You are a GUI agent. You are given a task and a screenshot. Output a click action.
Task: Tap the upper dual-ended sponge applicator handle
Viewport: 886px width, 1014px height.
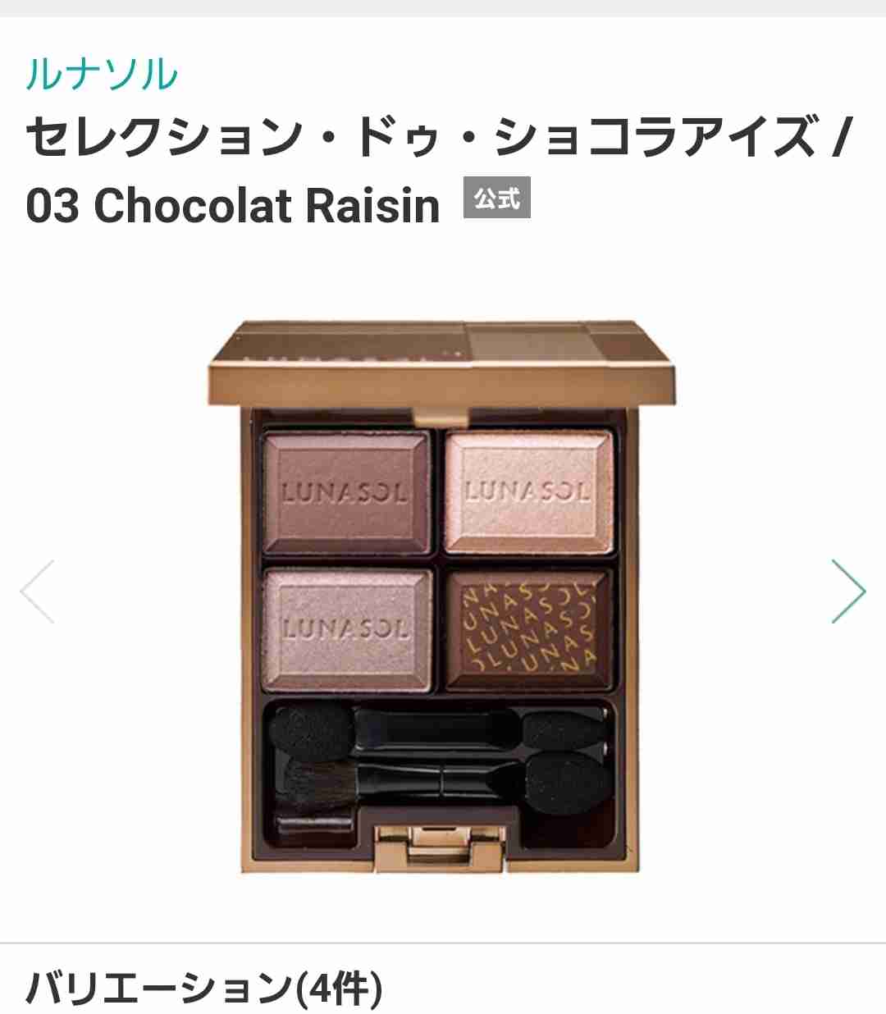[x=438, y=729]
